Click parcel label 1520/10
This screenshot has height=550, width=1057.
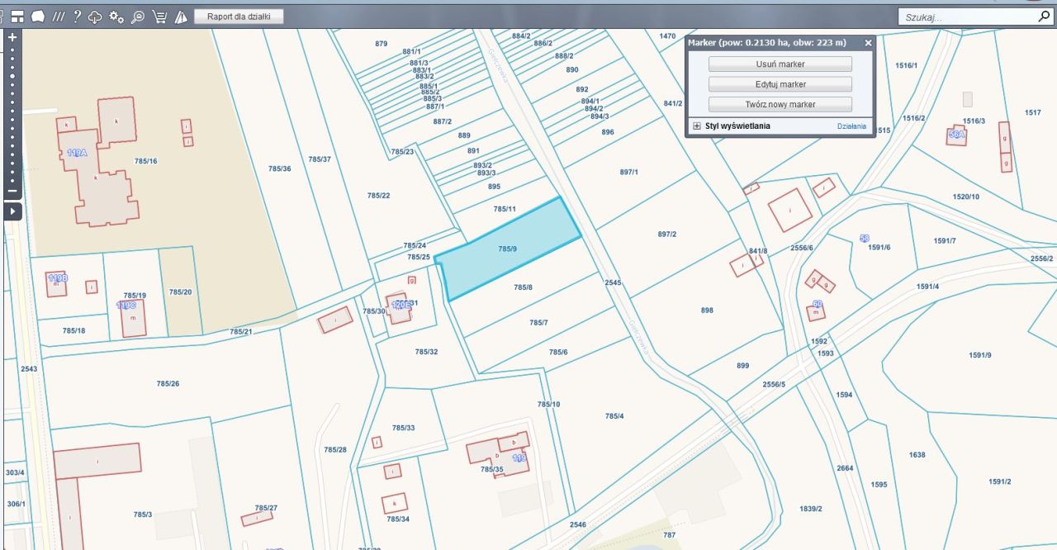point(966,197)
